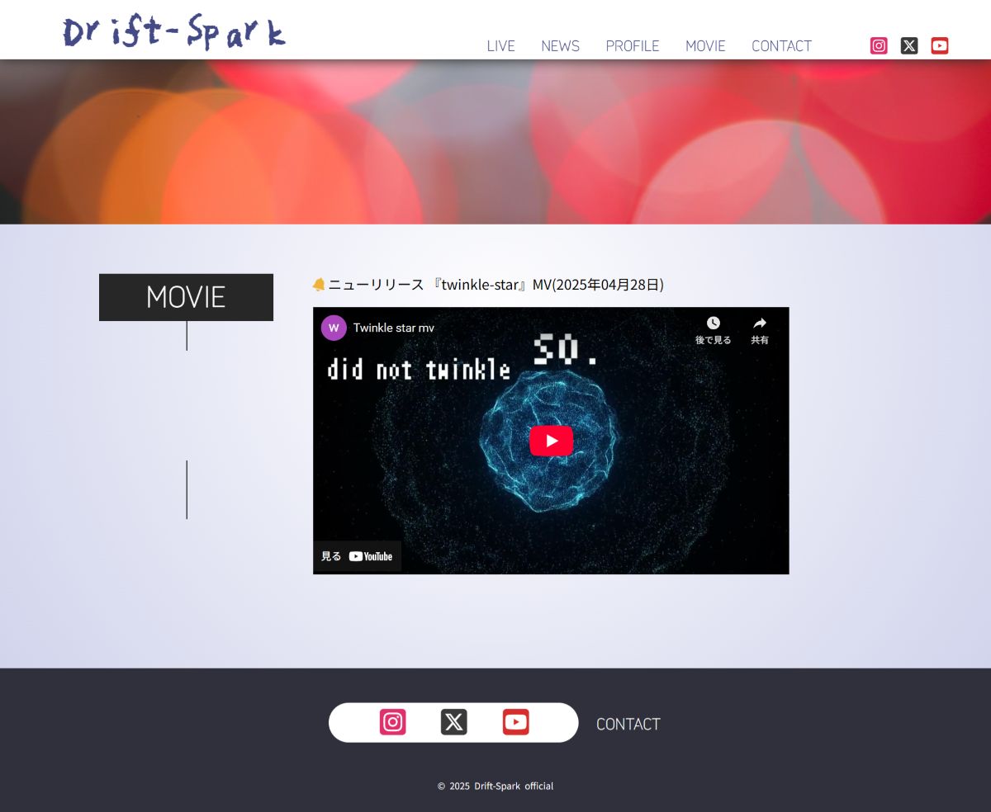Select MOVIE in the top navigation
The height and width of the screenshot is (812, 991).
click(x=705, y=46)
